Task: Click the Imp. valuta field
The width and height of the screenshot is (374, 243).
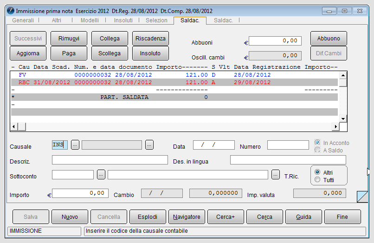Action: [320, 193]
